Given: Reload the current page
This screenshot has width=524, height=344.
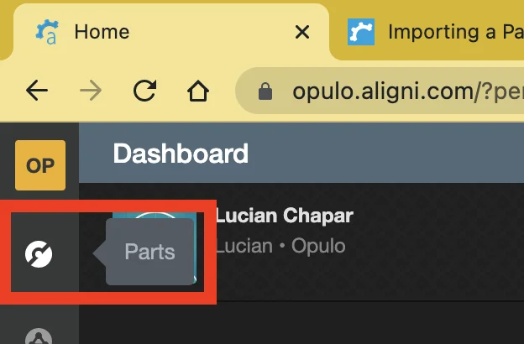Looking at the screenshot, I should 144,91.
